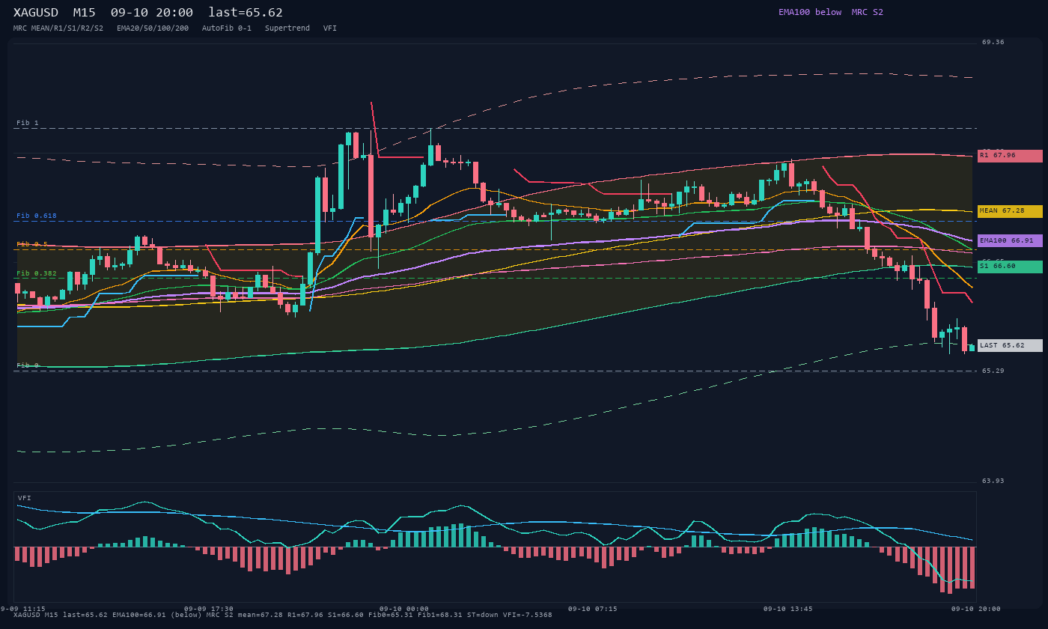This screenshot has width=1048, height=629.
Task: Click the VFI panel title label
Action: [x=25, y=498]
